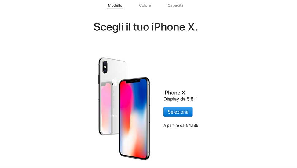Click the top rear camera lens
The width and height of the screenshot is (297, 168).
[105, 63]
